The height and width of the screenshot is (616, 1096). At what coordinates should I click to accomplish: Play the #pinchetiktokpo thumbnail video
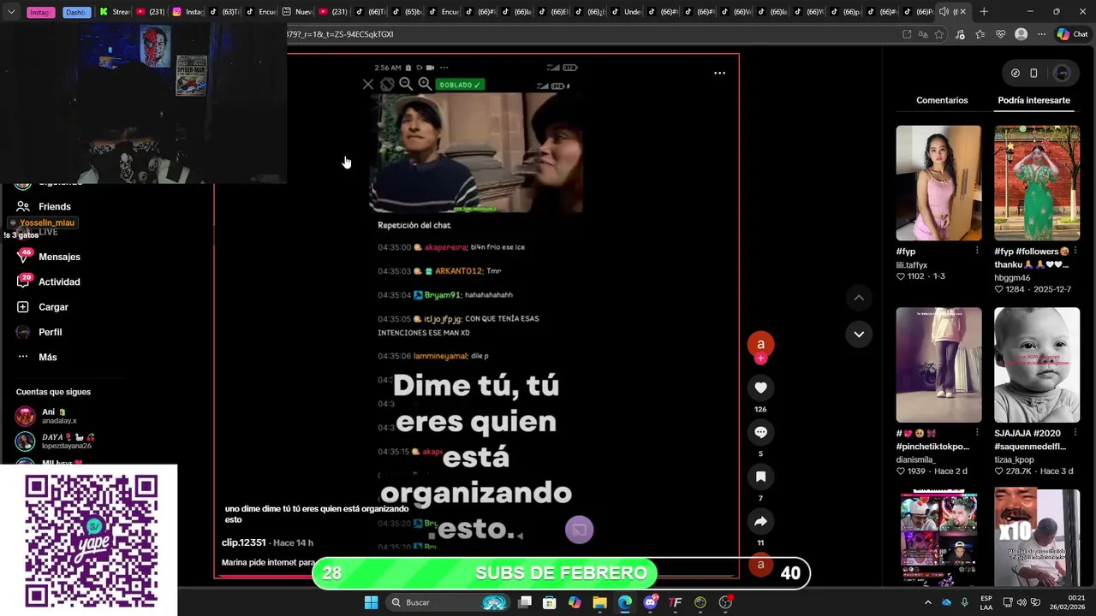pyautogui.click(x=938, y=365)
